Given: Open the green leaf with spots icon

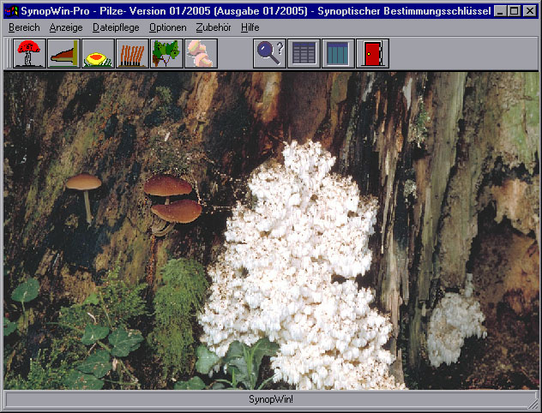Looking at the screenshot, I should [166, 53].
